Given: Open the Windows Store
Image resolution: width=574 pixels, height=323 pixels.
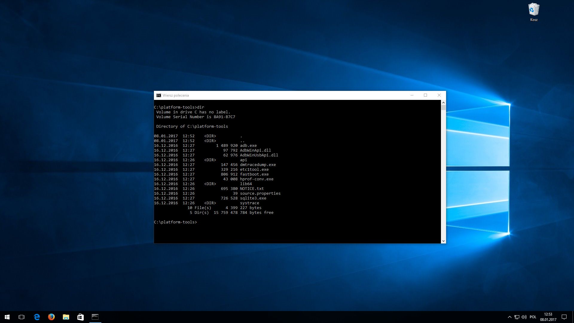Looking at the screenshot, I should pyautogui.click(x=80, y=317).
